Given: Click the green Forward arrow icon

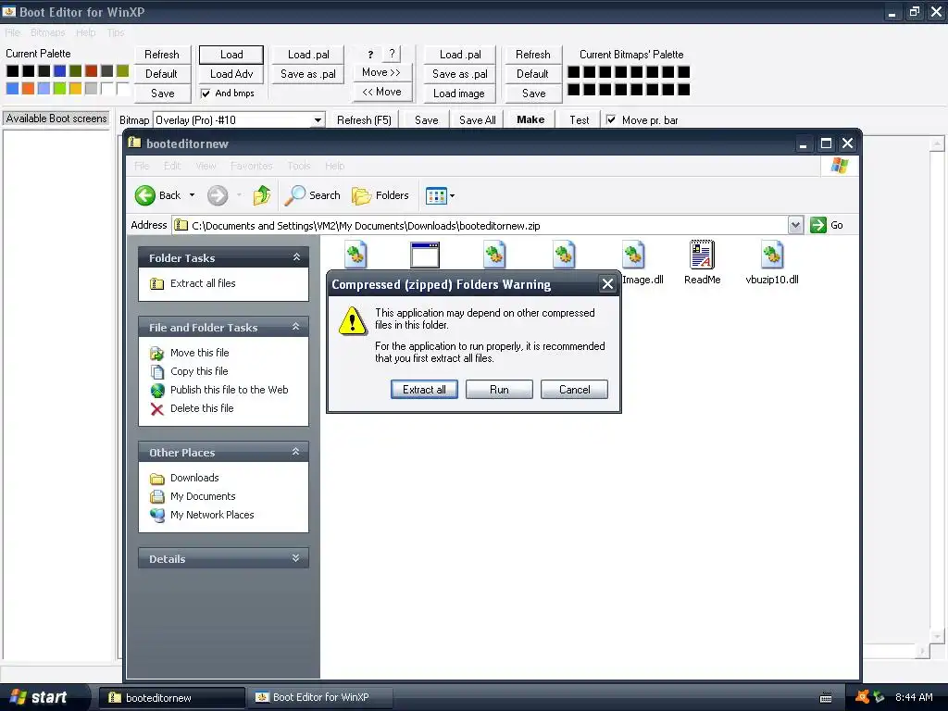Looking at the screenshot, I should 218,195.
